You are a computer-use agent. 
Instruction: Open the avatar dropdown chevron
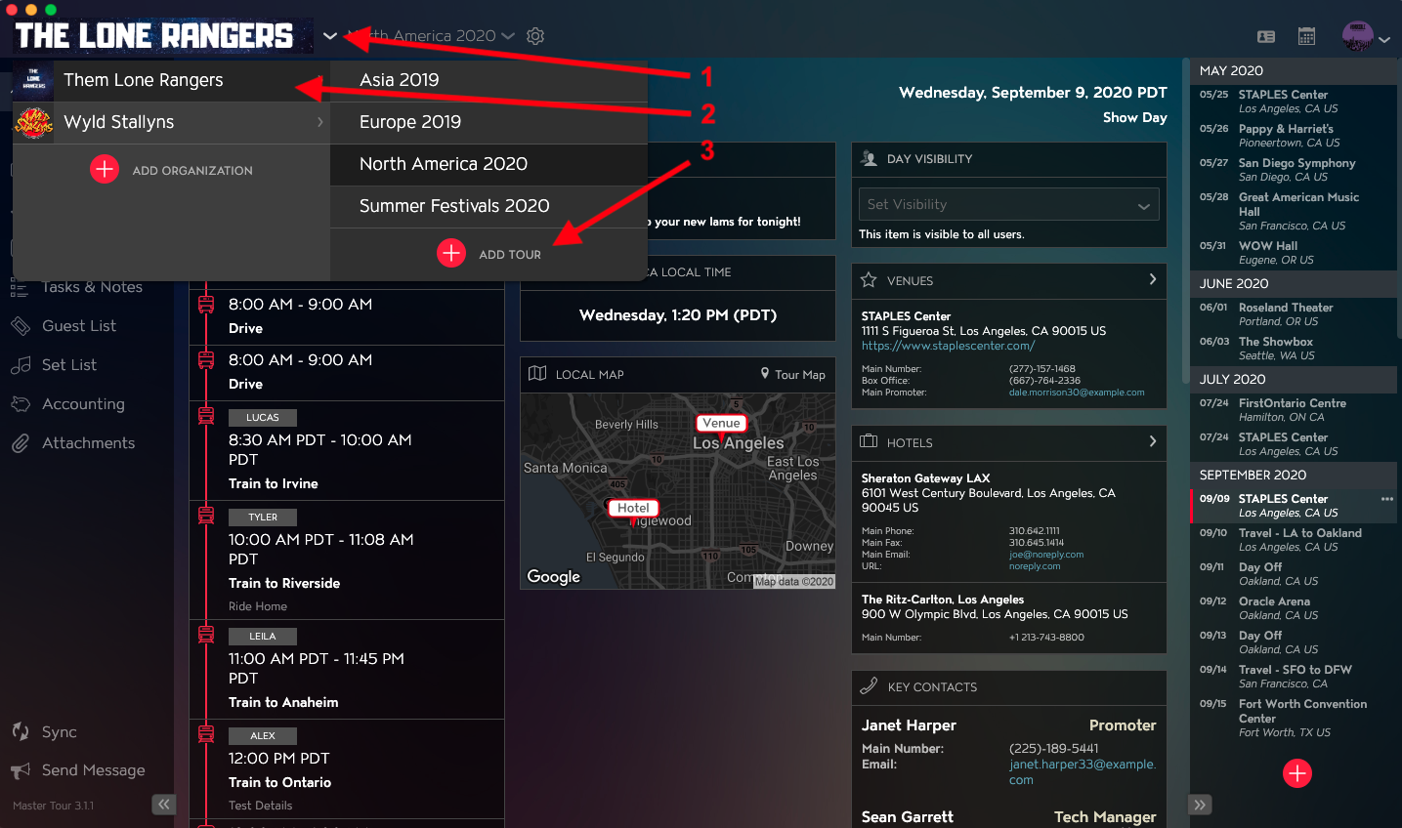[1384, 40]
